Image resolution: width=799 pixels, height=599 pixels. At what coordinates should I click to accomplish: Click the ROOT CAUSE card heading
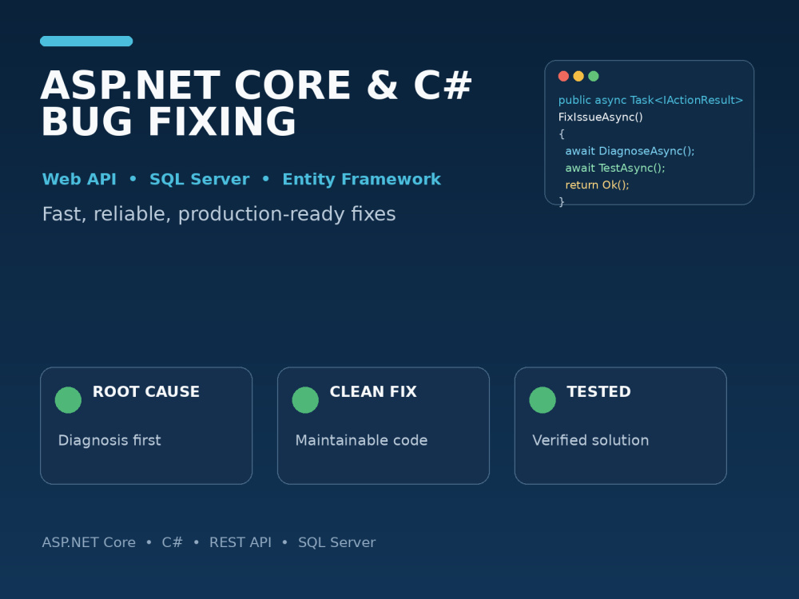(x=146, y=391)
